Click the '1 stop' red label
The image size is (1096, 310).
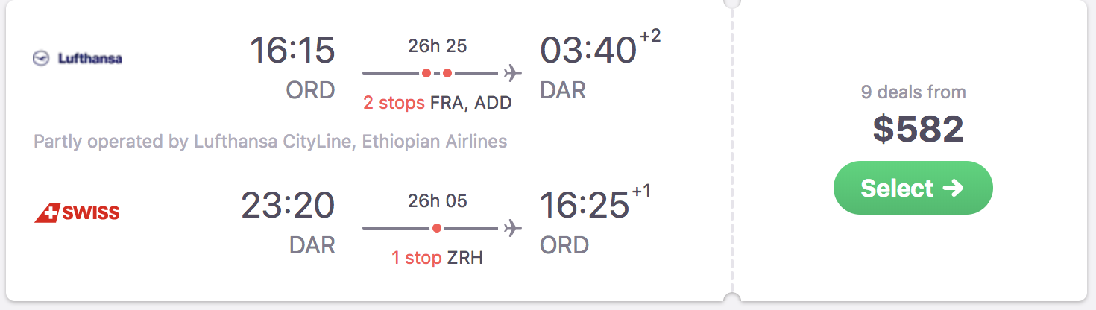417,258
